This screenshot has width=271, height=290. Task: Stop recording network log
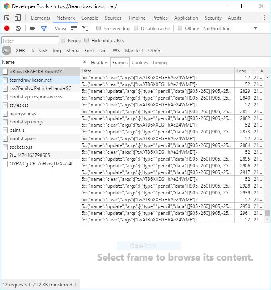tap(7, 29)
